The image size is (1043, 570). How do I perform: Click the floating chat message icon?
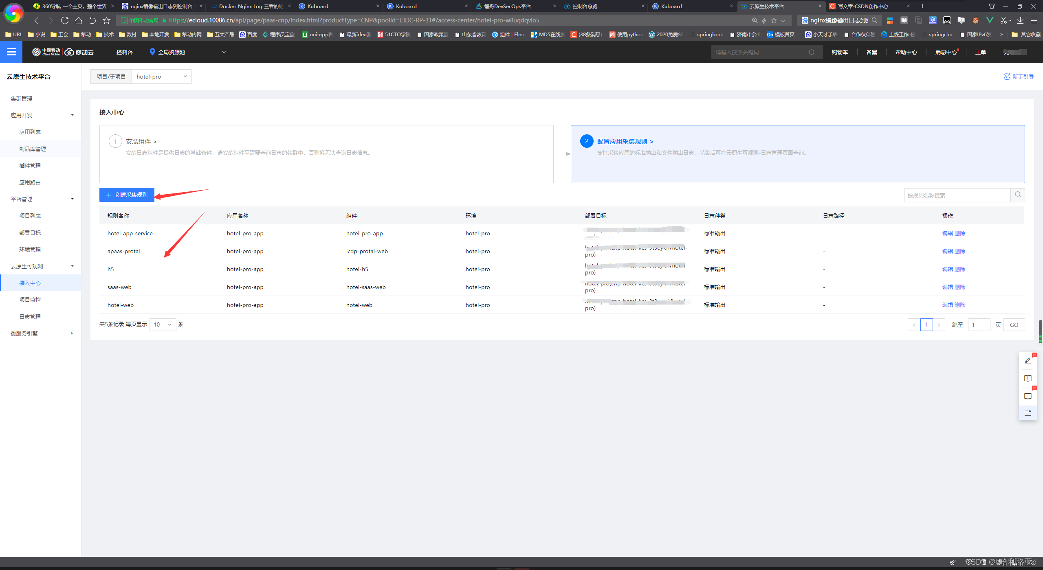pyautogui.click(x=1028, y=396)
